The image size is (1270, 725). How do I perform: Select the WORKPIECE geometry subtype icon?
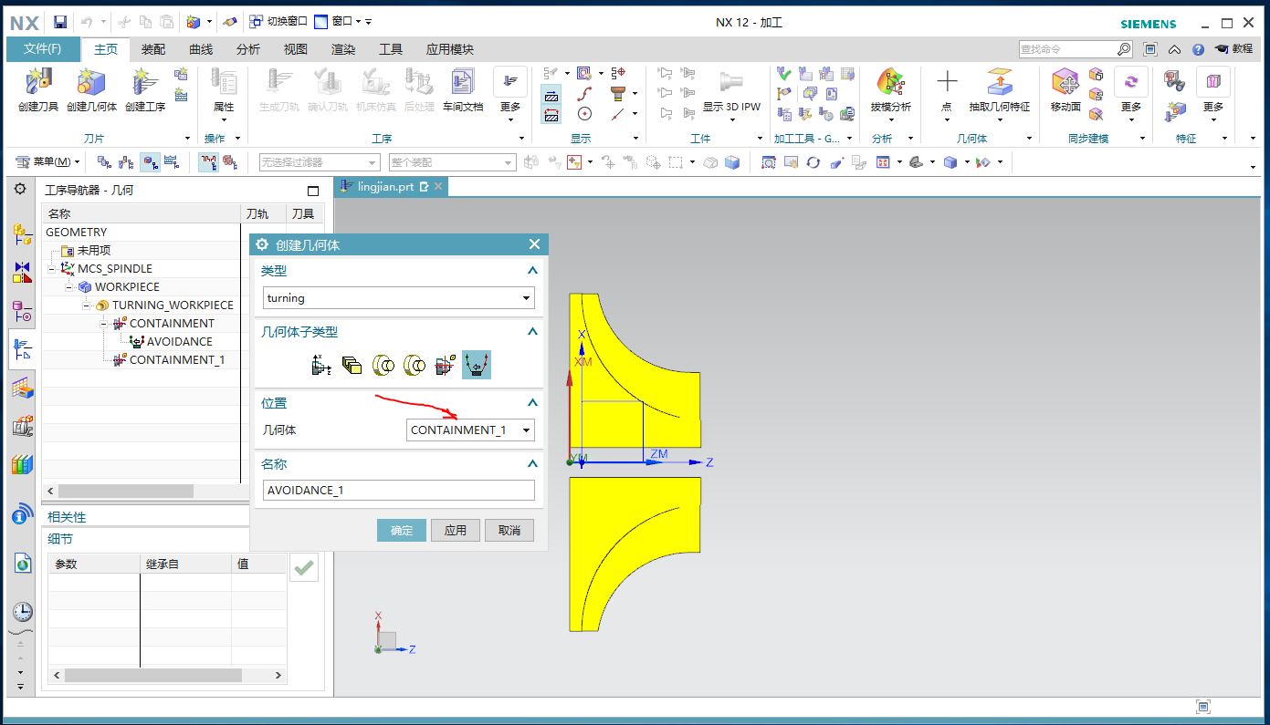click(x=352, y=366)
